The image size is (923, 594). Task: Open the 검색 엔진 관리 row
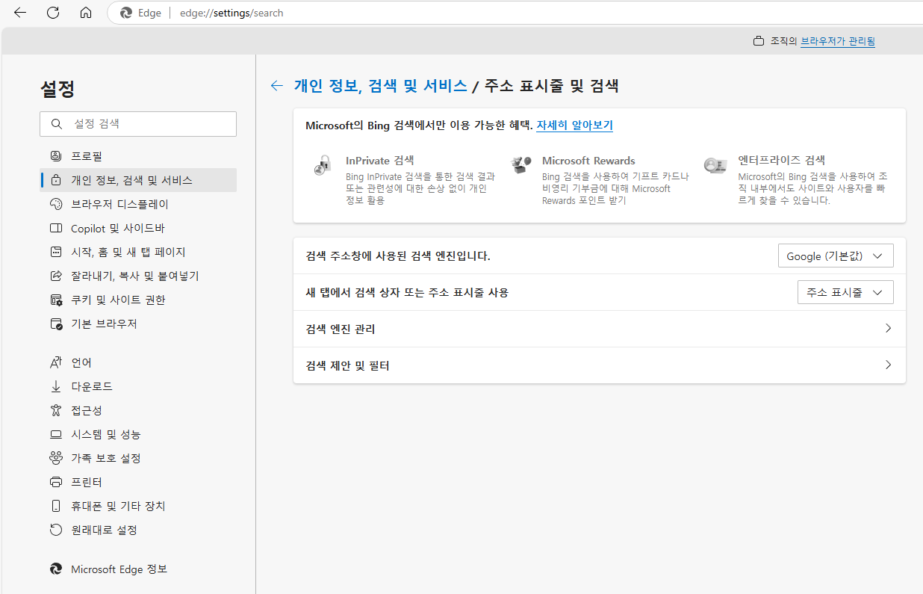600,329
